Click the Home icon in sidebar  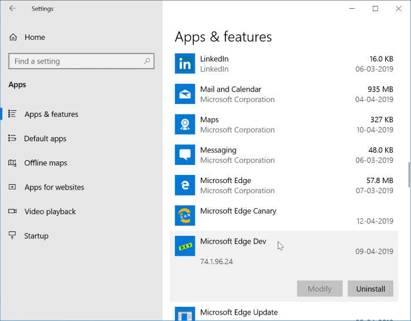(13, 37)
